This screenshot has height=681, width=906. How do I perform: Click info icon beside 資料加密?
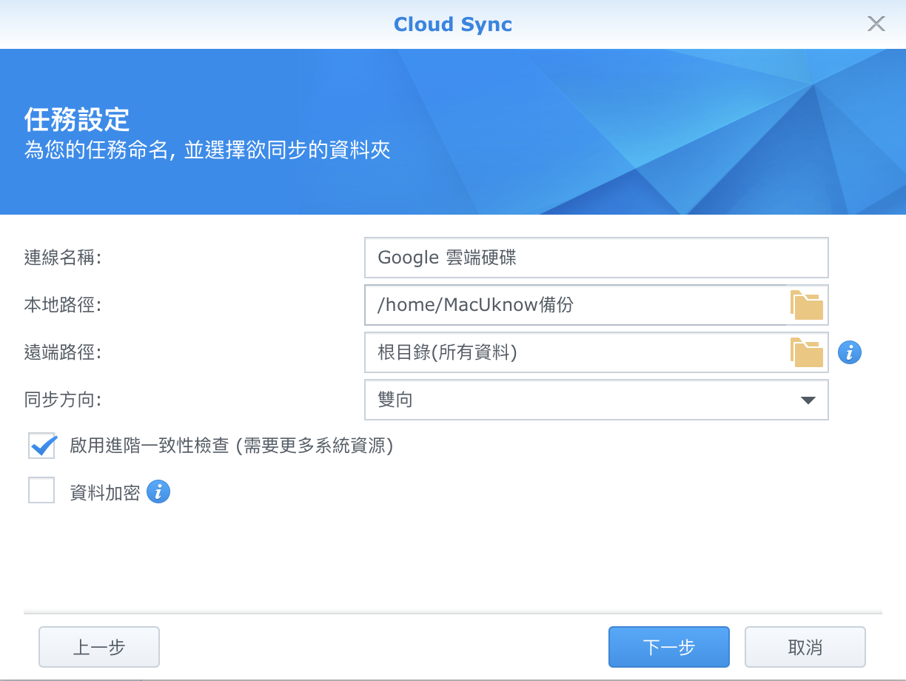tap(158, 492)
